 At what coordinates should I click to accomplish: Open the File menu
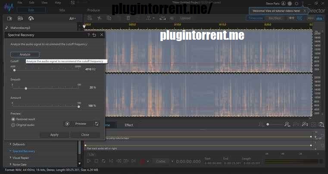click(20, 3)
